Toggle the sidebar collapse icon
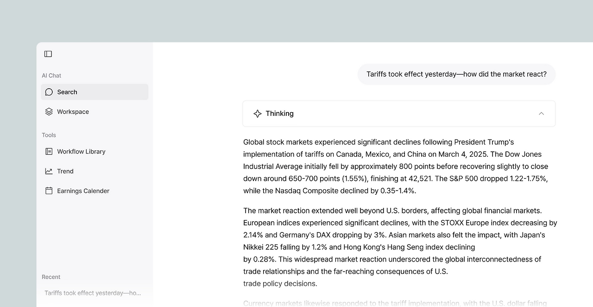This screenshot has width=593, height=307. tap(48, 54)
